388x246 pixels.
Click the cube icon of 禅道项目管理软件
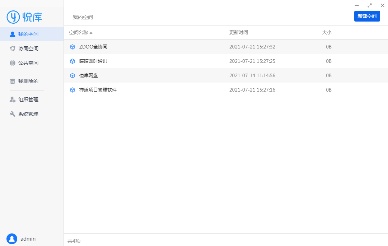[73, 90]
